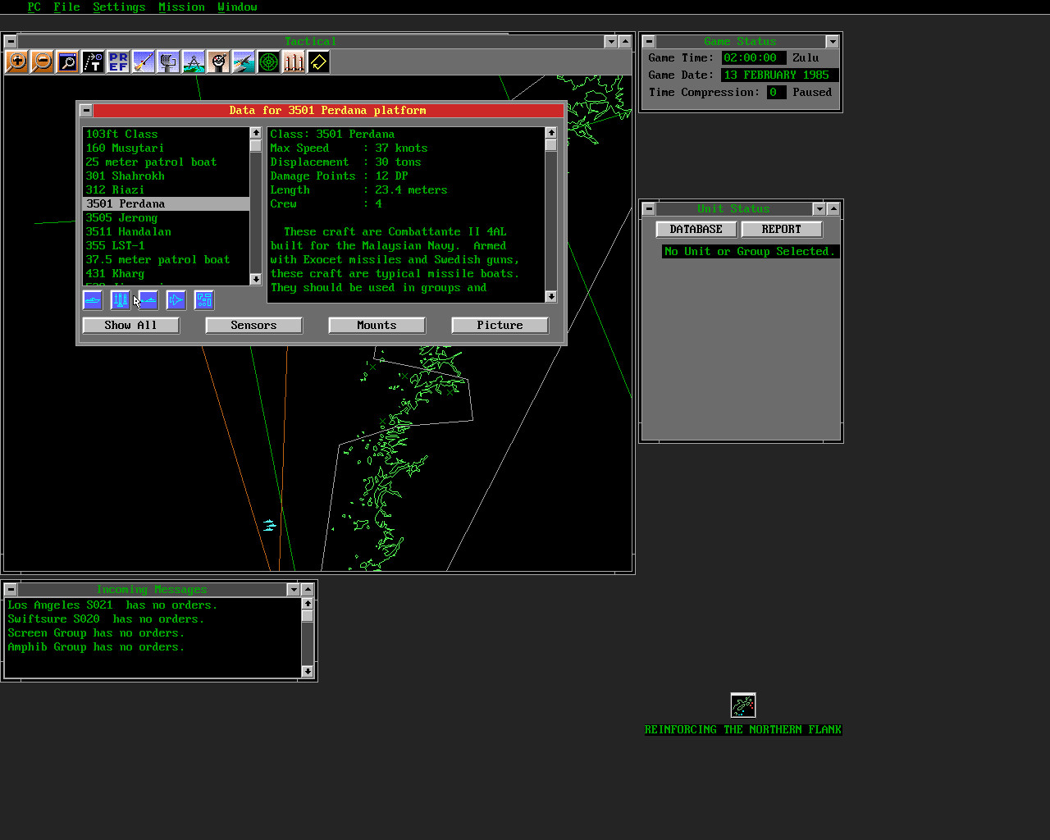The width and height of the screenshot is (1050, 840).
Task: Click the description pane scrollbar thumb
Action: pos(551,145)
